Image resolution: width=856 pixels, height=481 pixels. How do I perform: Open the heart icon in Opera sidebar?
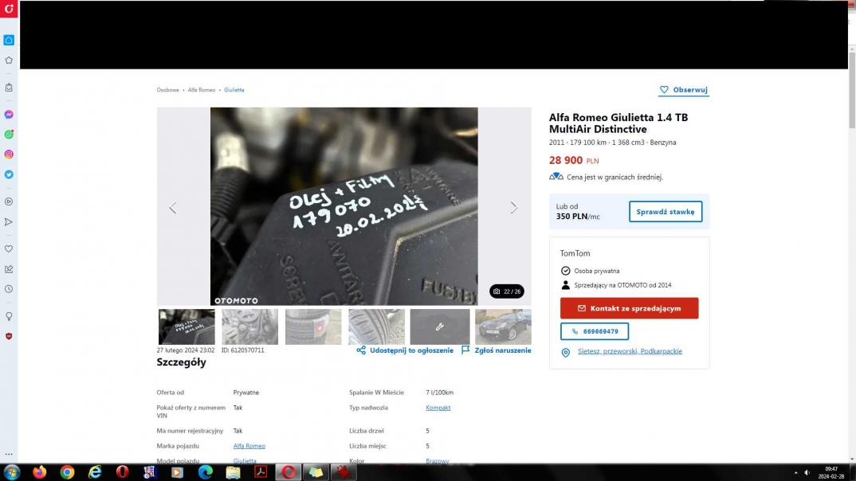[x=9, y=248]
